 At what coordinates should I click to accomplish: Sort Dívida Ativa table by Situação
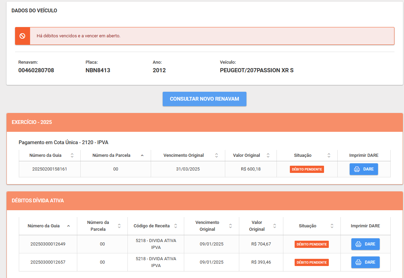tap(332, 226)
